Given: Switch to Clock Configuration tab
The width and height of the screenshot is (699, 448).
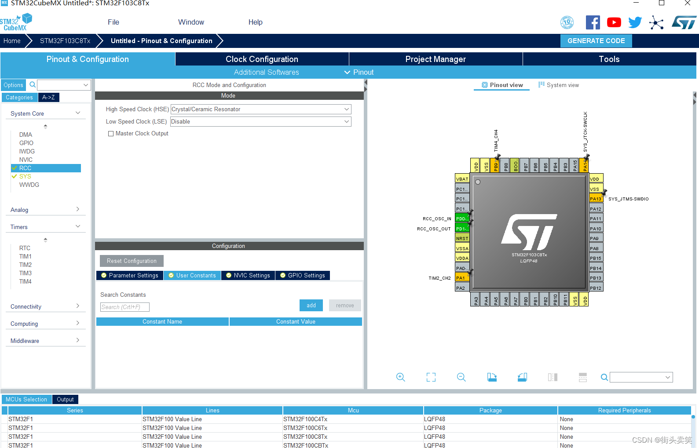Looking at the screenshot, I should point(262,59).
